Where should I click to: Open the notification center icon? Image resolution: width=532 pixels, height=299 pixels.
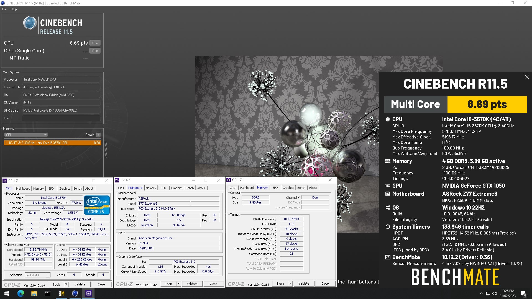click(x=523, y=294)
